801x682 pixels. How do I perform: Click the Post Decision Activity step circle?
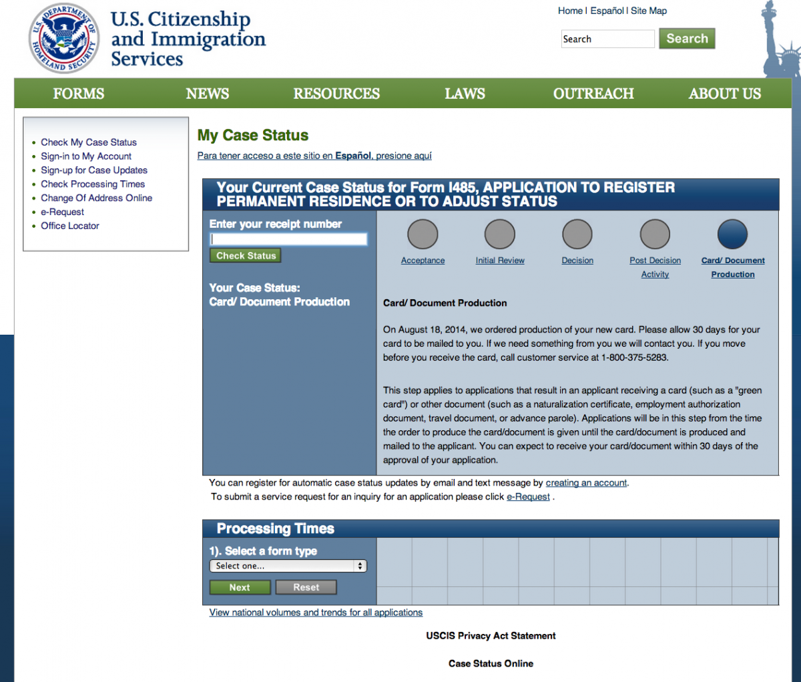[x=655, y=234]
